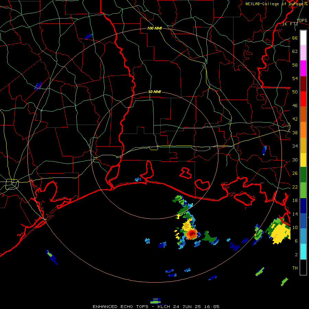Click the light green legend swatch
Image resolution: width=309 pixels, height=309 pixels.
point(303,190)
